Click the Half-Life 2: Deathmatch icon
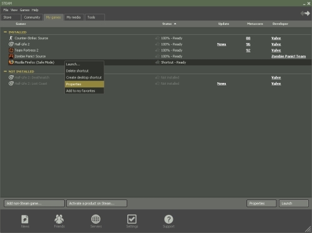 (11, 77)
